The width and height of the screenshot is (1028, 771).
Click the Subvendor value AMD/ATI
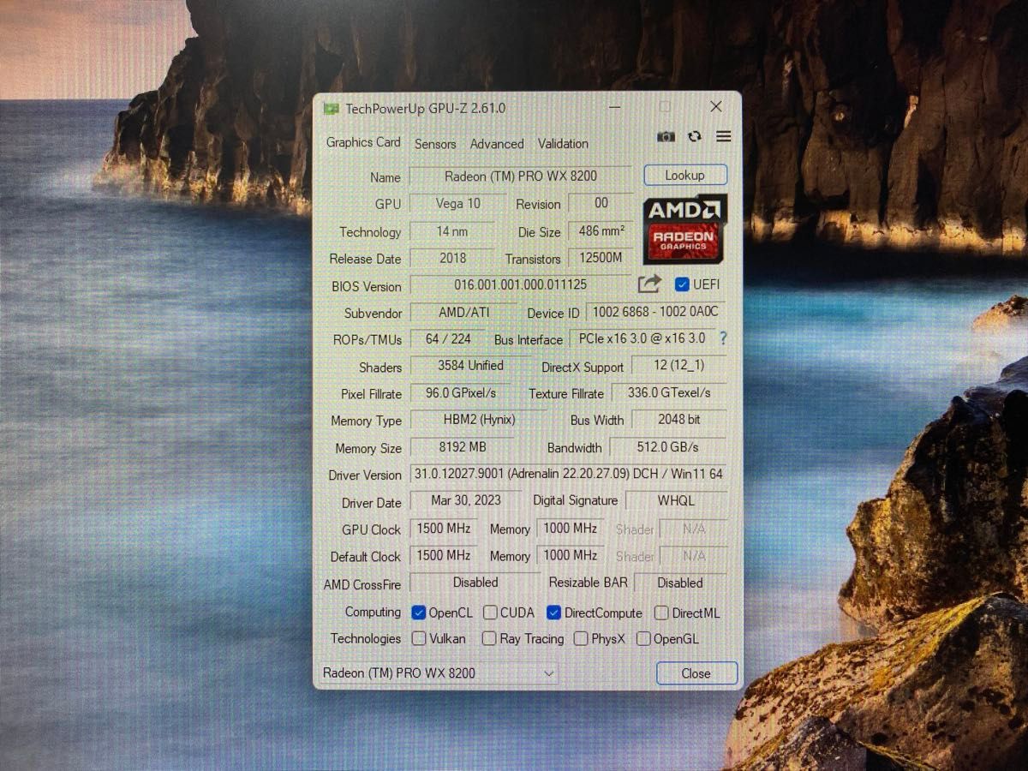point(464,312)
